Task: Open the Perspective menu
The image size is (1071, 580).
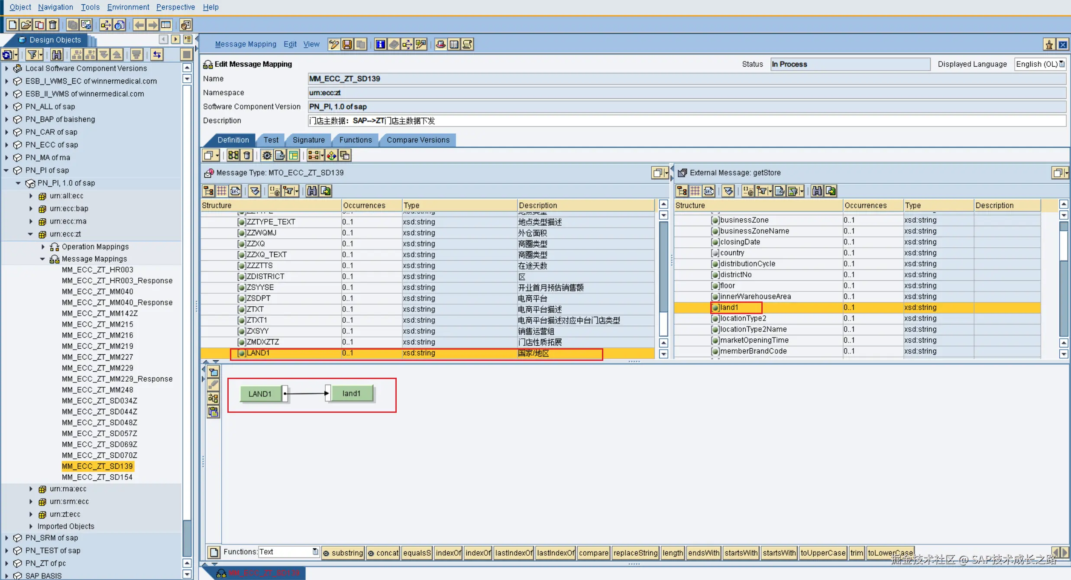Action: coord(175,7)
